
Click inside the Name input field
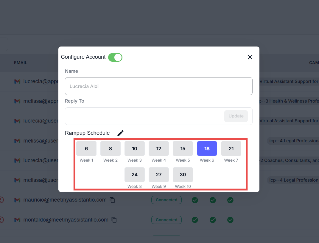(x=159, y=86)
